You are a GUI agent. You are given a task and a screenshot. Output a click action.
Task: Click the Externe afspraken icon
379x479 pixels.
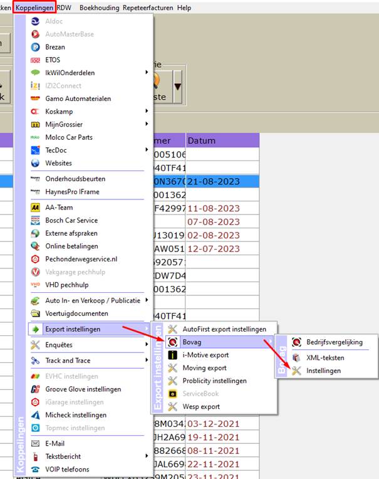pos(36,233)
